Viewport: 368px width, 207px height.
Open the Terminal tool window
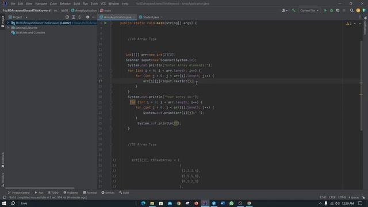click(90, 193)
